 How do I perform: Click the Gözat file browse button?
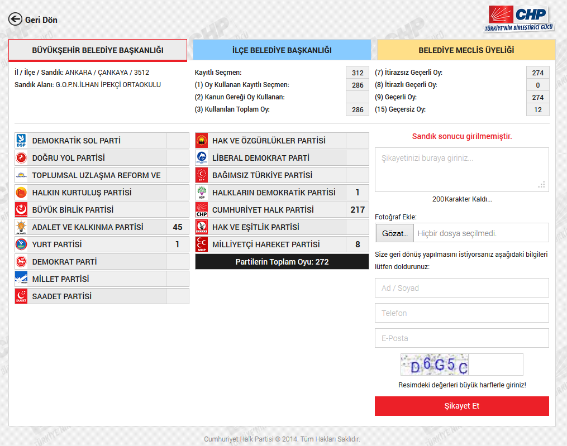395,233
